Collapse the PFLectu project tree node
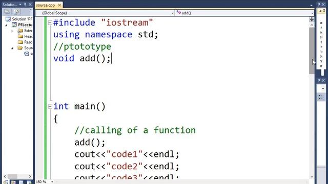Screen dimensions: 328x184 (6, 25)
